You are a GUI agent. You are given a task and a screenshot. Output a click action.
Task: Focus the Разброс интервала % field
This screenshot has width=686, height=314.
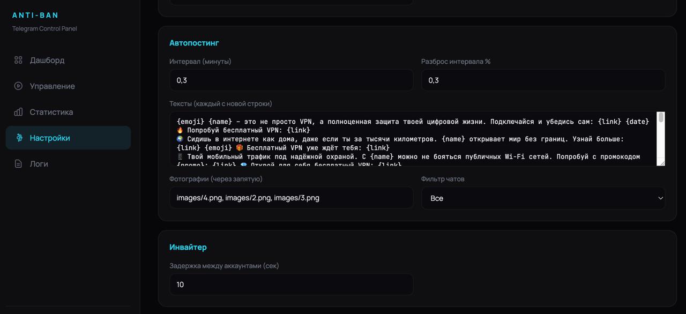click(543, 80)
